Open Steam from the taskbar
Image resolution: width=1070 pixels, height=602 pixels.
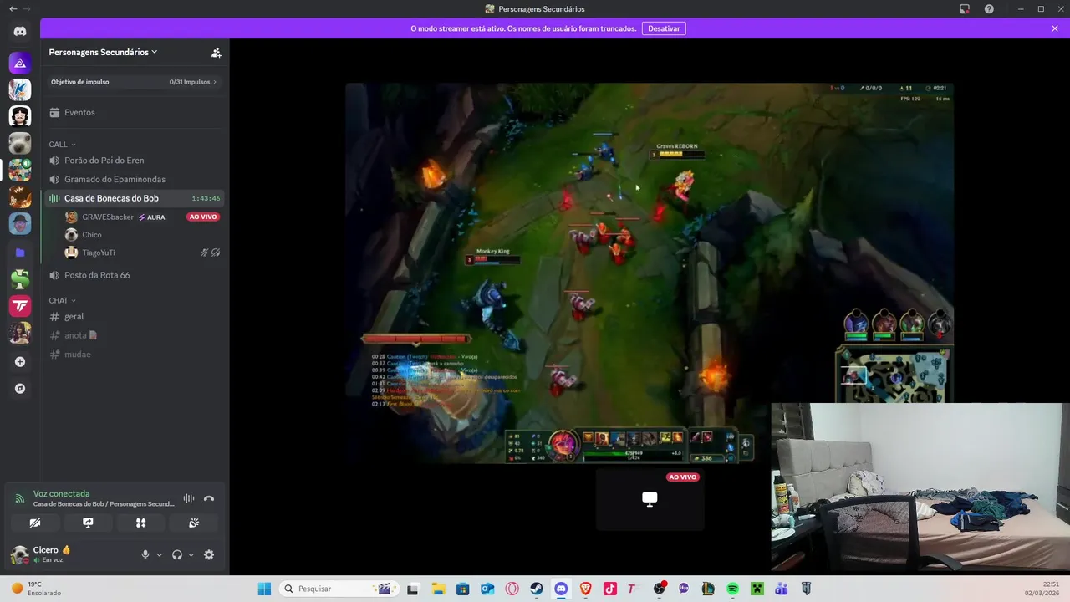tap(536, 589)
